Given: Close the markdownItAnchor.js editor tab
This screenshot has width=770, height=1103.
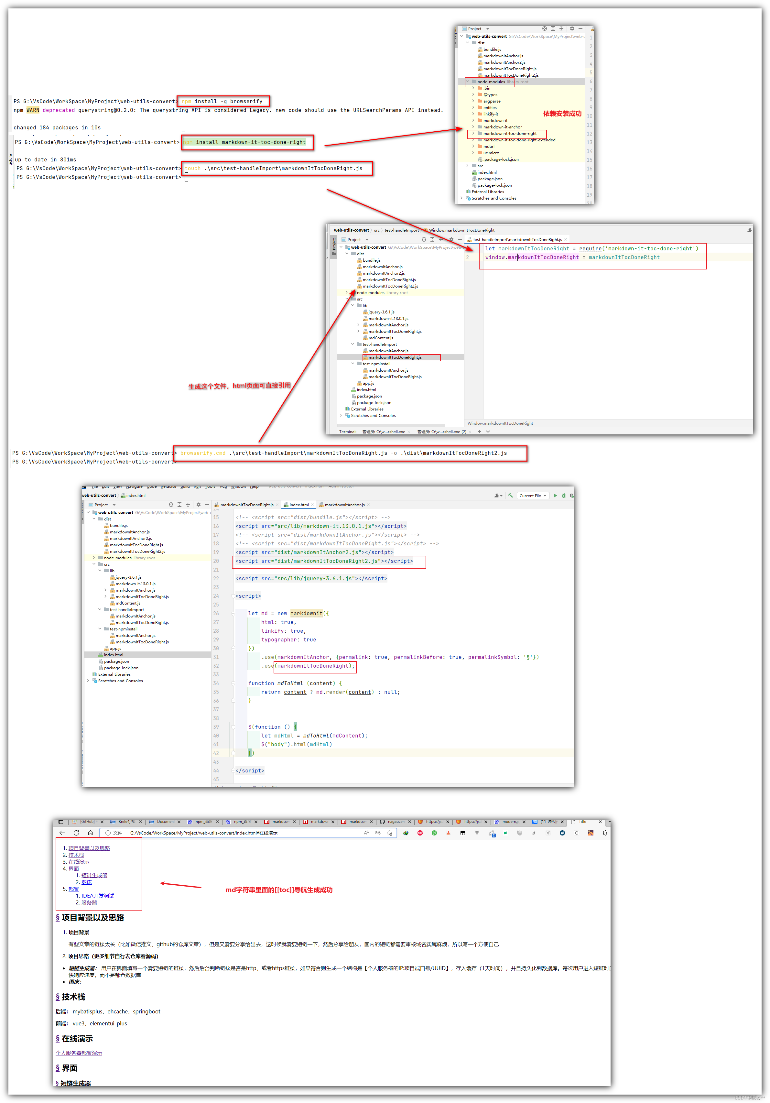Looking at the screenshot, I should click(368, 504).
